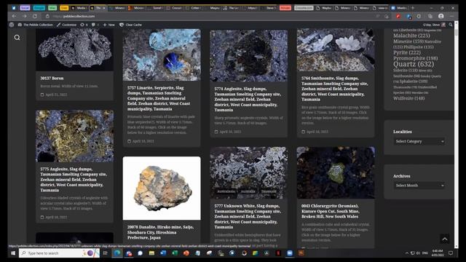
Task: Click the address bar URL field
Action: pos(208,16)
